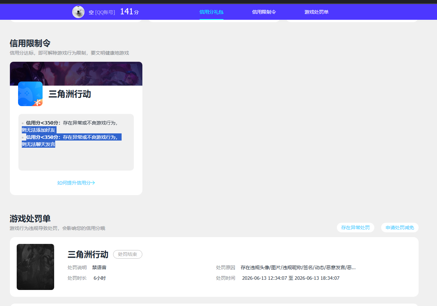This screenshot has width=437, height=306.
Task: Click the text 则无法聊天发言
Action: point(38,144)
